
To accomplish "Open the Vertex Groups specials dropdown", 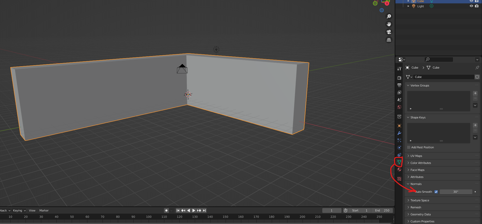I will point(475,105).
